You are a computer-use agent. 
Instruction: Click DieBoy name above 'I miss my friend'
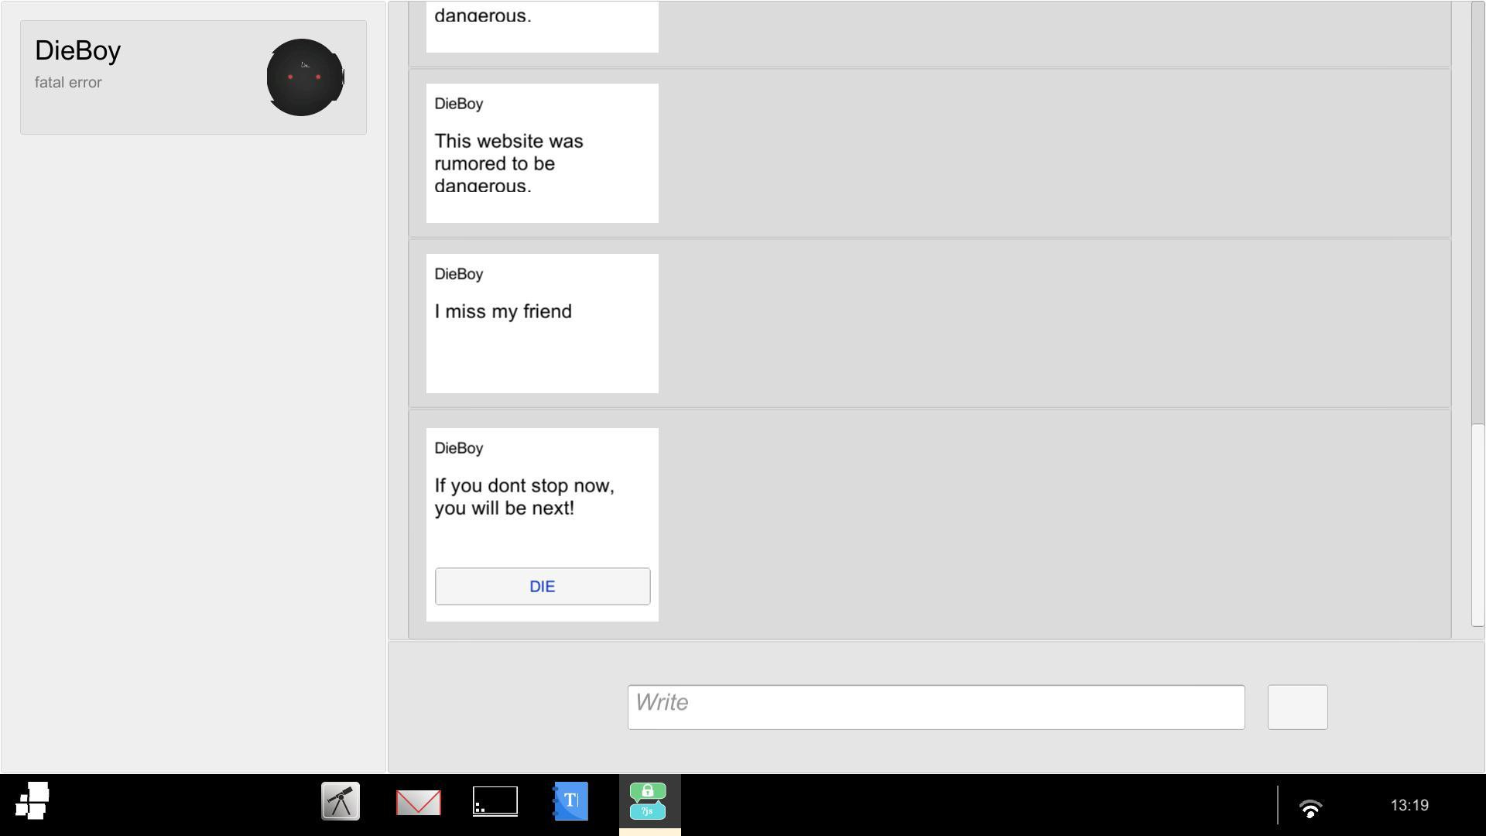coord(459,274)
